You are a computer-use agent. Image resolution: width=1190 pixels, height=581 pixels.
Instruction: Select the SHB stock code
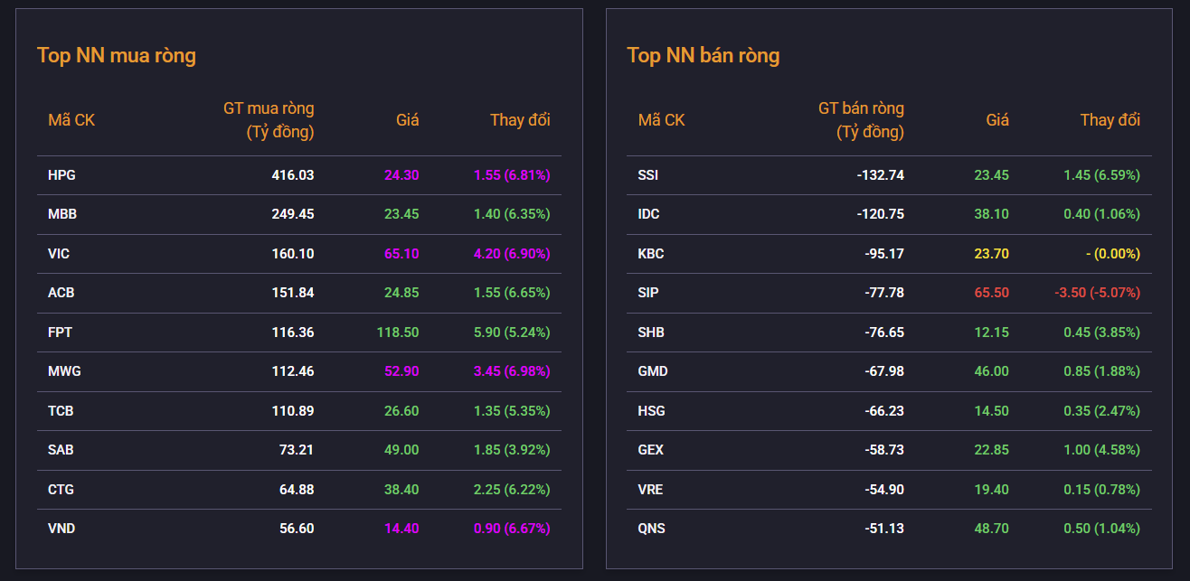(x=651, y=333)
